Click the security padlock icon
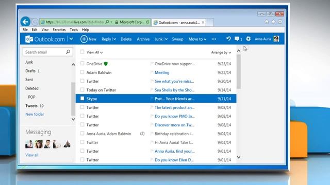 [x=117, y=22]
